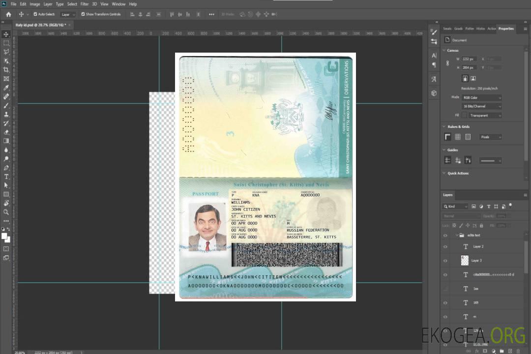
Task: Select the Brush tool
Action: 6,105
